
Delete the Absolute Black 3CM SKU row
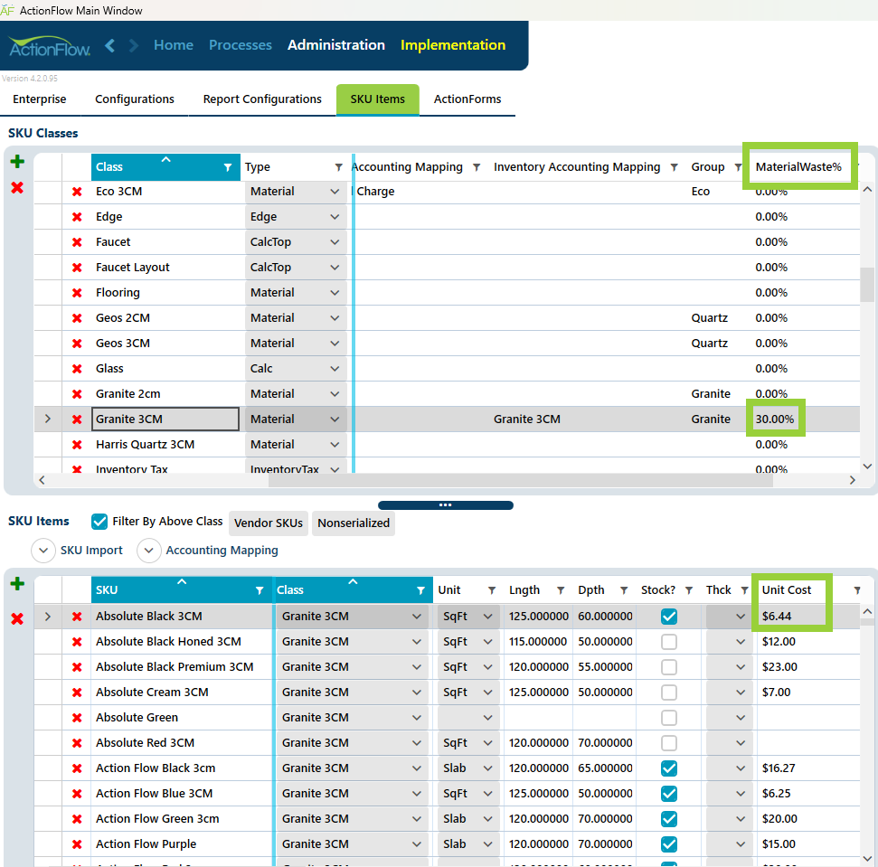point(77,617)
